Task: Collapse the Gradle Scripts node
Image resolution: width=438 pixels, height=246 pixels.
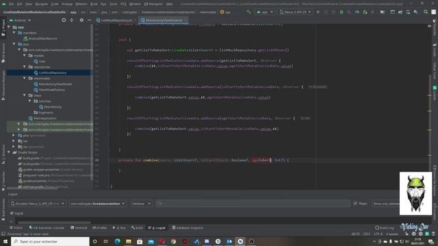Action: coord(9,152)
